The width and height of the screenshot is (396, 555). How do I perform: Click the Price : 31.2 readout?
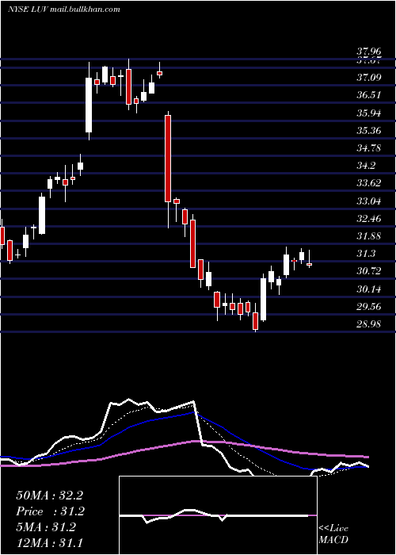(x=50, y=511)
